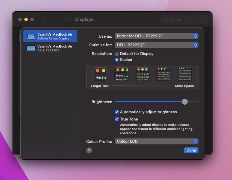Choose the fourth scaled resolution thumbnail
Image resolution: width=232 pixels, height=180 pixels.
[x=163, y=74]
